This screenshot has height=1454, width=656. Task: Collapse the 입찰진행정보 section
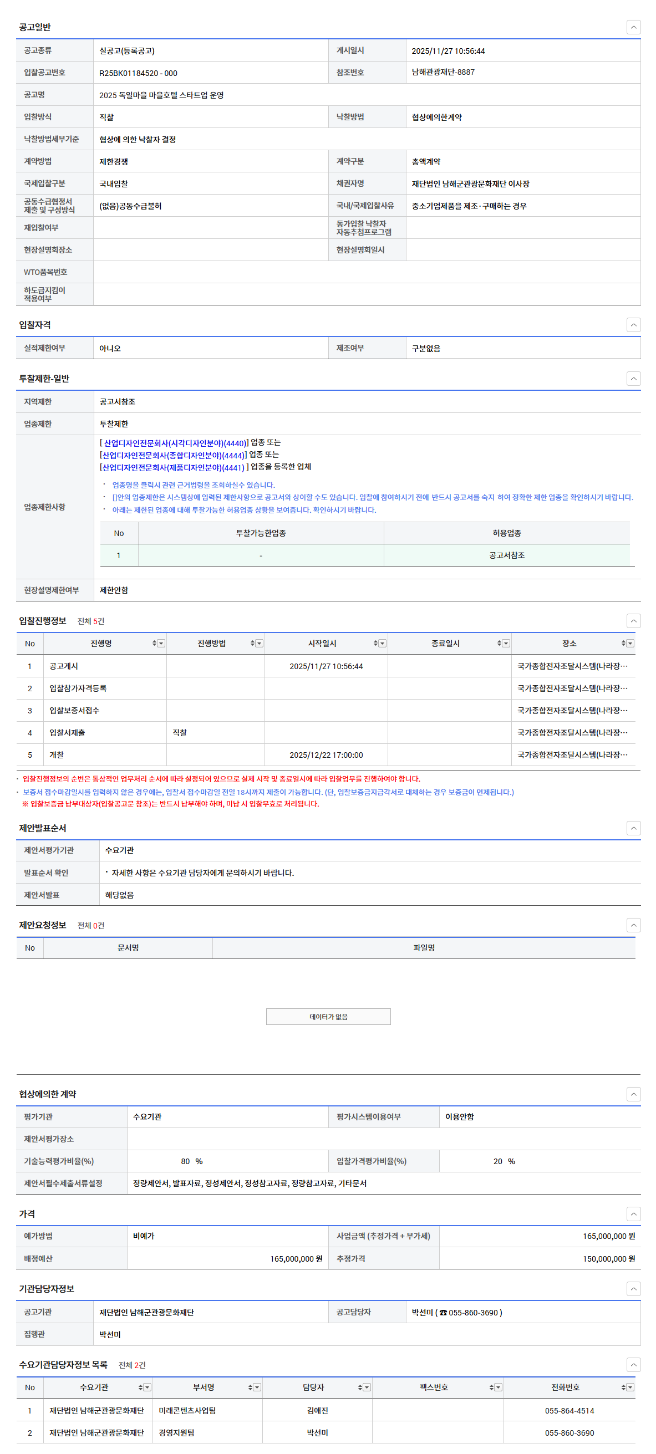633,621
